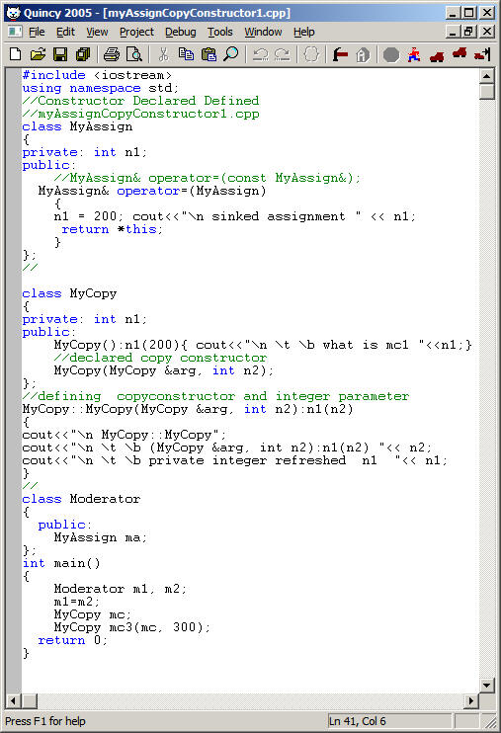Screen dimensions: 501x733
Task: Click the New file icon
Action: coord(16,54)
